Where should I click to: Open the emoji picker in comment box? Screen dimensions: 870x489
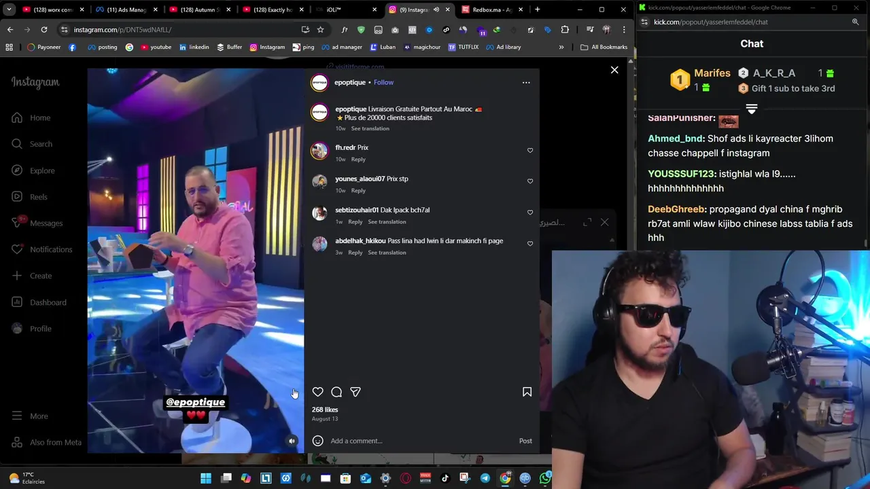point(317,441)
